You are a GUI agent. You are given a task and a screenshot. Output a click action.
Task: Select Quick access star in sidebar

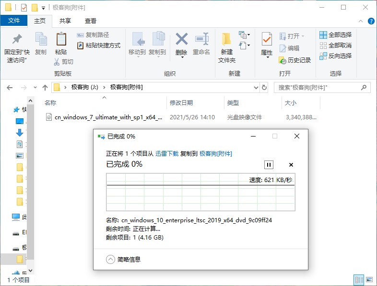click(16, 110)
